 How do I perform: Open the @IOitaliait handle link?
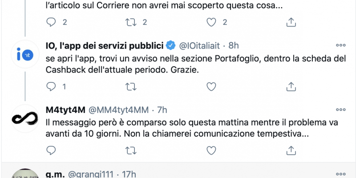[199, 46]
